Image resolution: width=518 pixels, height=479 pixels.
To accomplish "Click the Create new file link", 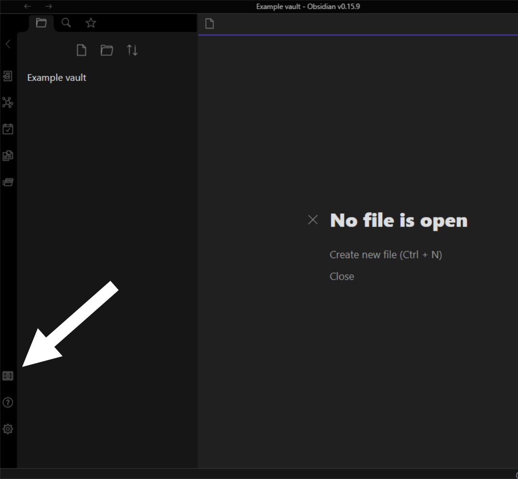I will pos(386,255).
